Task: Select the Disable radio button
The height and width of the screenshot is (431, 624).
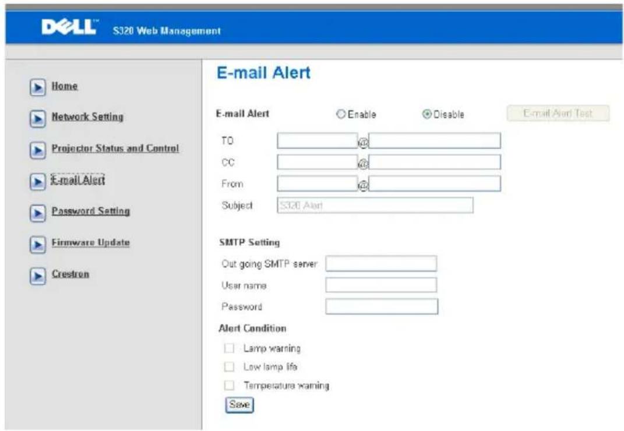Action: (x=427, y=114)
